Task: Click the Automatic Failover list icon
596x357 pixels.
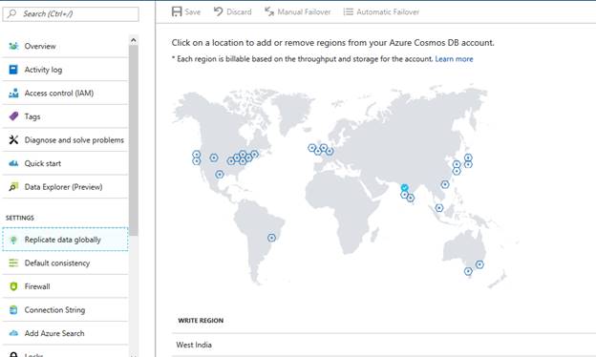Action: [349, 11]
